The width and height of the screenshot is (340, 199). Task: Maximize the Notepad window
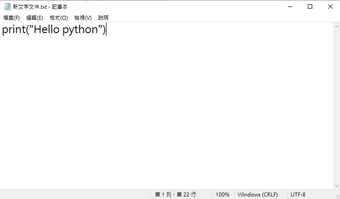coord(310,7)
